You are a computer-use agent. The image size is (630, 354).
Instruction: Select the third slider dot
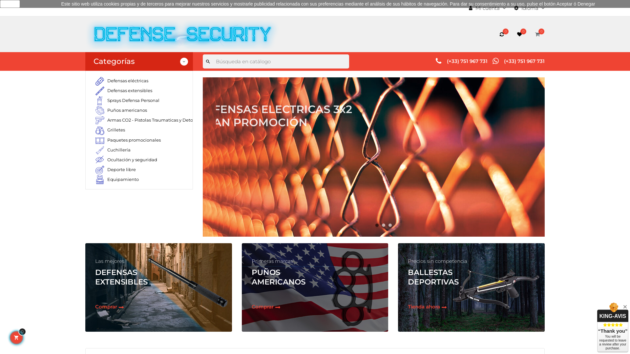coord(390,225)
